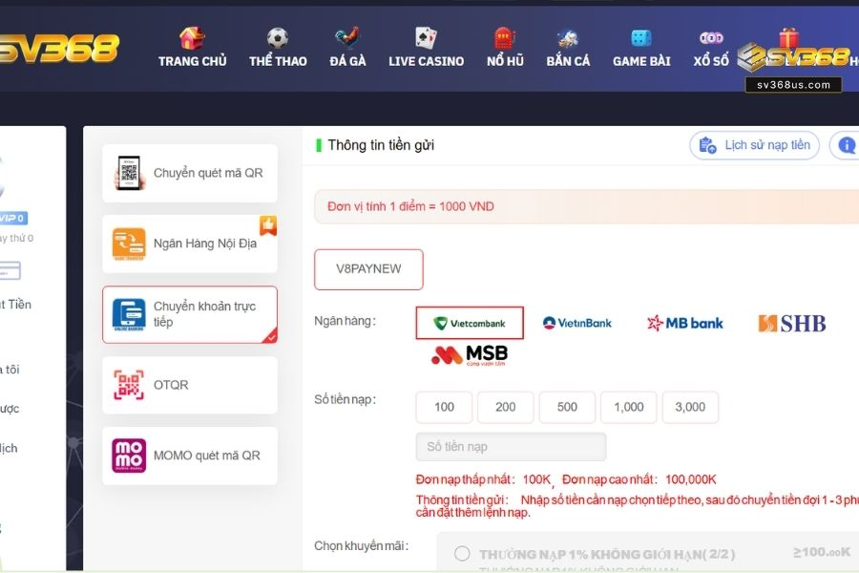Image resolution: width=859 pixels, height=573 pixels.
Task: Click the QR phone icon for Chuyển quét mã QR
Action: coord(129,173)
